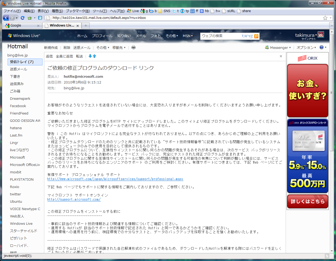Open the 履歴(S) menu

point(57,11)
